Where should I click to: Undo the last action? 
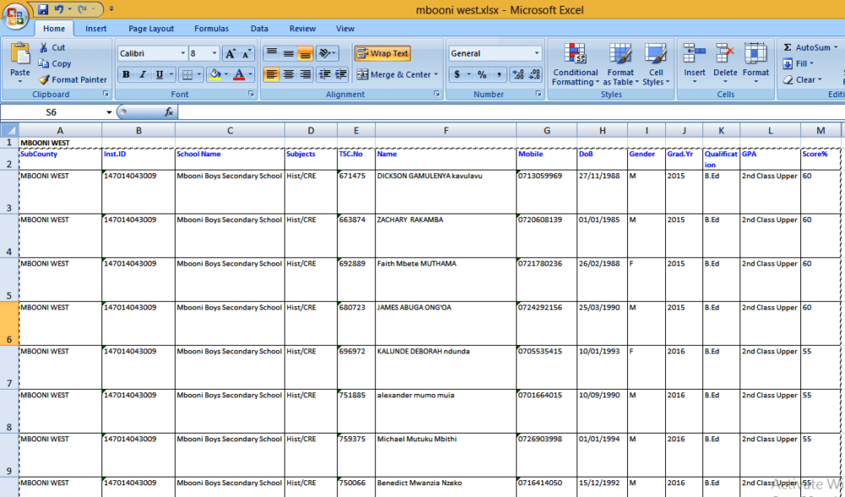pyautogui.click(x=59, y=9)
